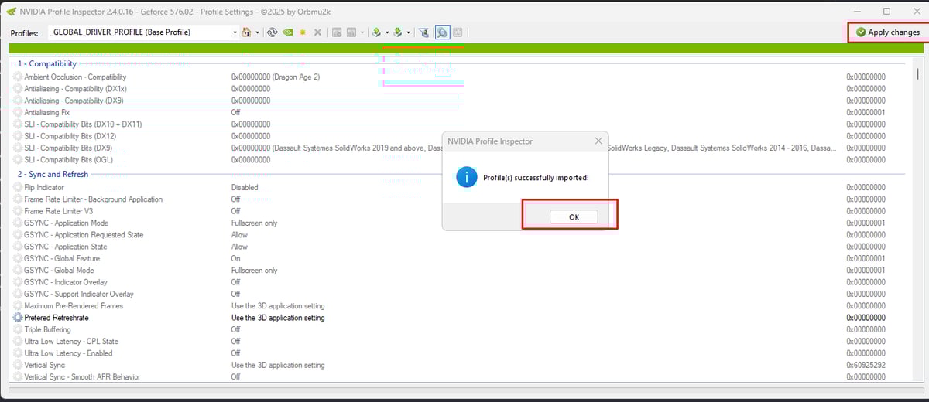
Task: Click gear icon beside GSYNC - Global Feature
Action: click(x=18, y=258)
